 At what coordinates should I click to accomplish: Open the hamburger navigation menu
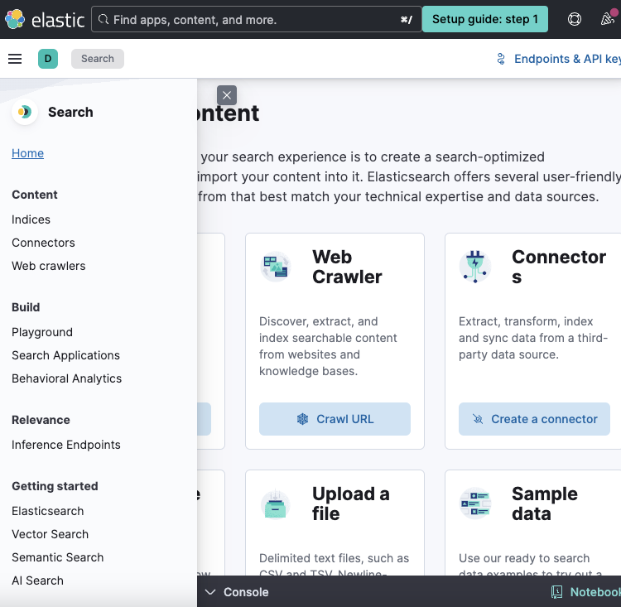click(15, 59)
